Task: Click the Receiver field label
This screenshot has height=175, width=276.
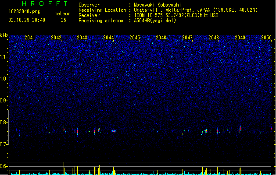Action: tap(89, 15)
